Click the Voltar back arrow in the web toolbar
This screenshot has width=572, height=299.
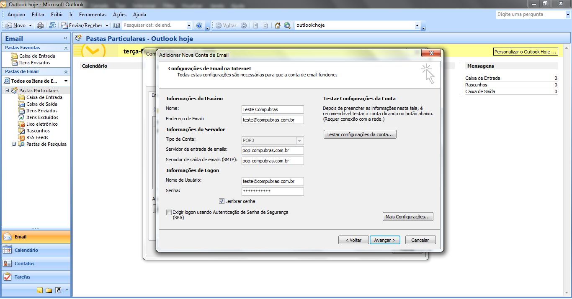[227, 25]
